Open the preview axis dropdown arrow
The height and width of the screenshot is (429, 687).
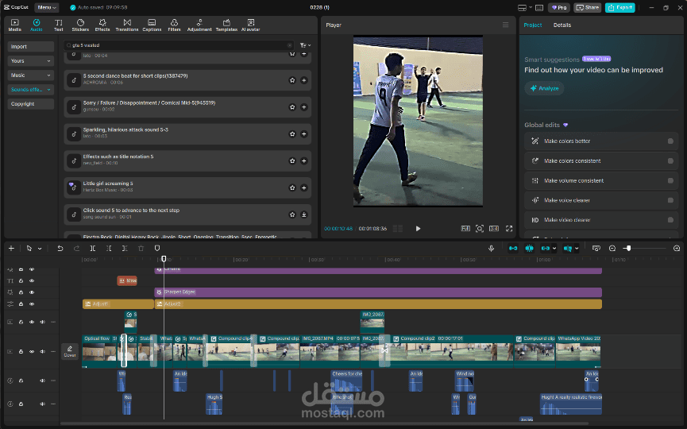click(577, 249)
